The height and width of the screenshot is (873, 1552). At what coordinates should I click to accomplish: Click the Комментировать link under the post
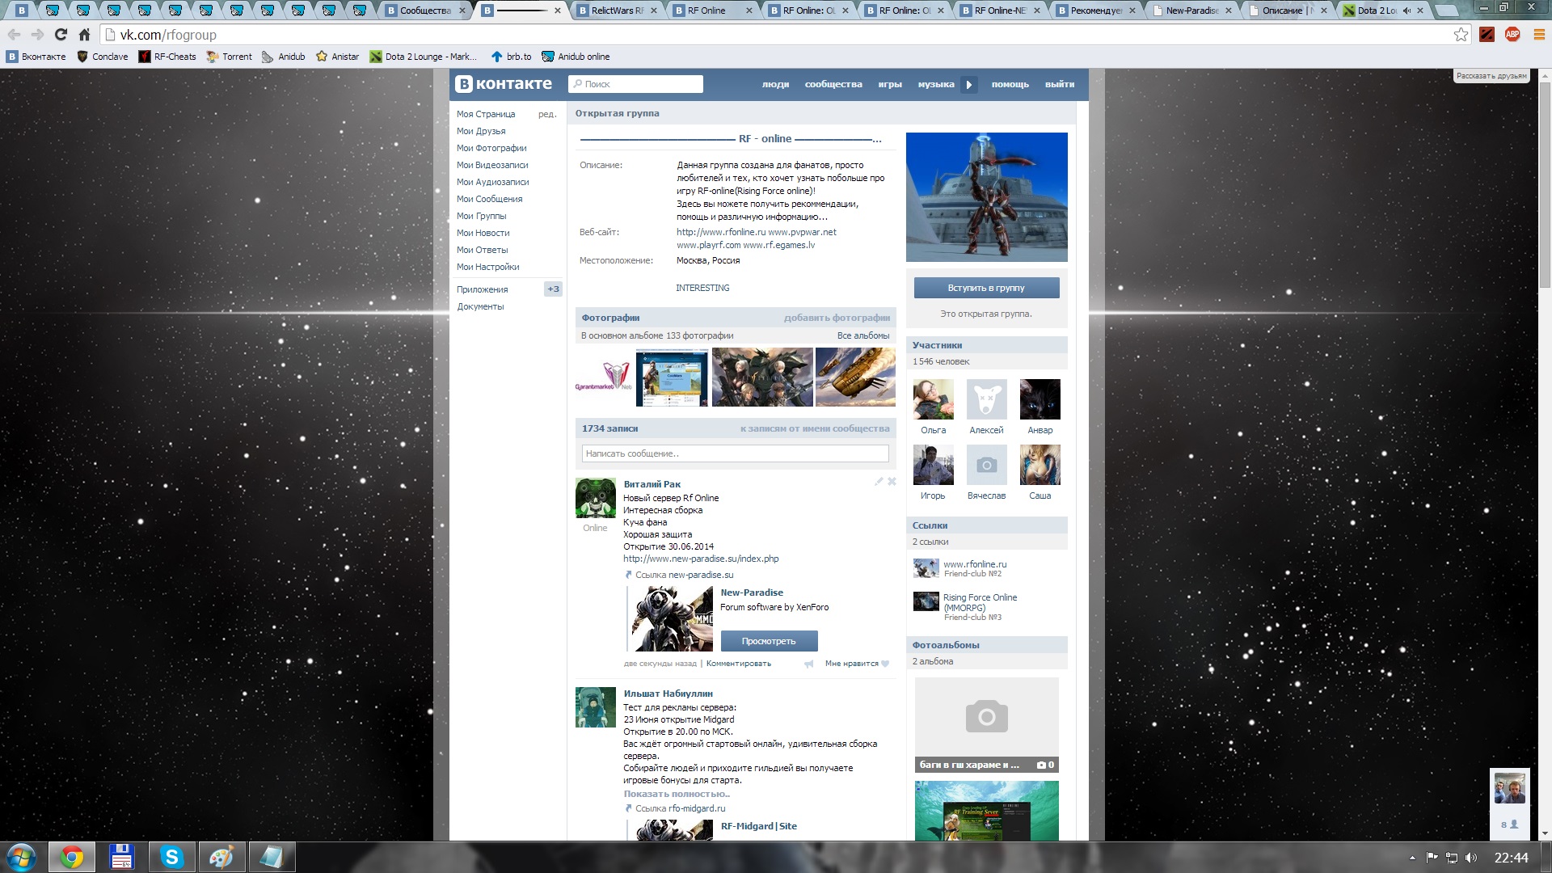pos(738,664)
